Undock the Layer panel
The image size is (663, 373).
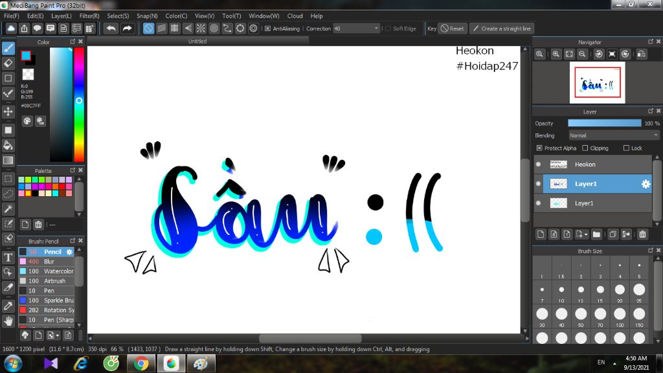pos(651,111)
